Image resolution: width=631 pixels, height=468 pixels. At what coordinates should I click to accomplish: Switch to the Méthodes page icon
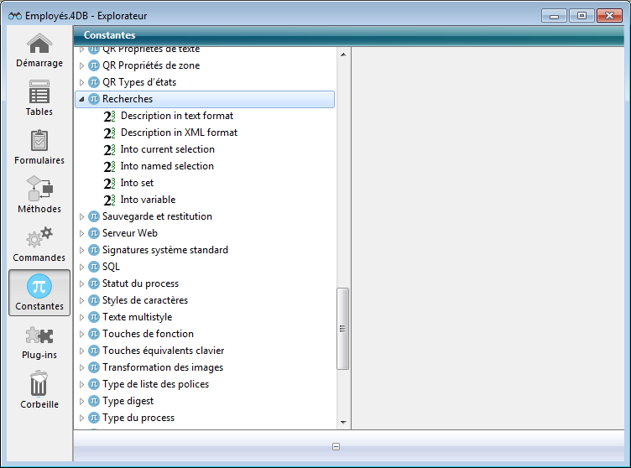39,190
